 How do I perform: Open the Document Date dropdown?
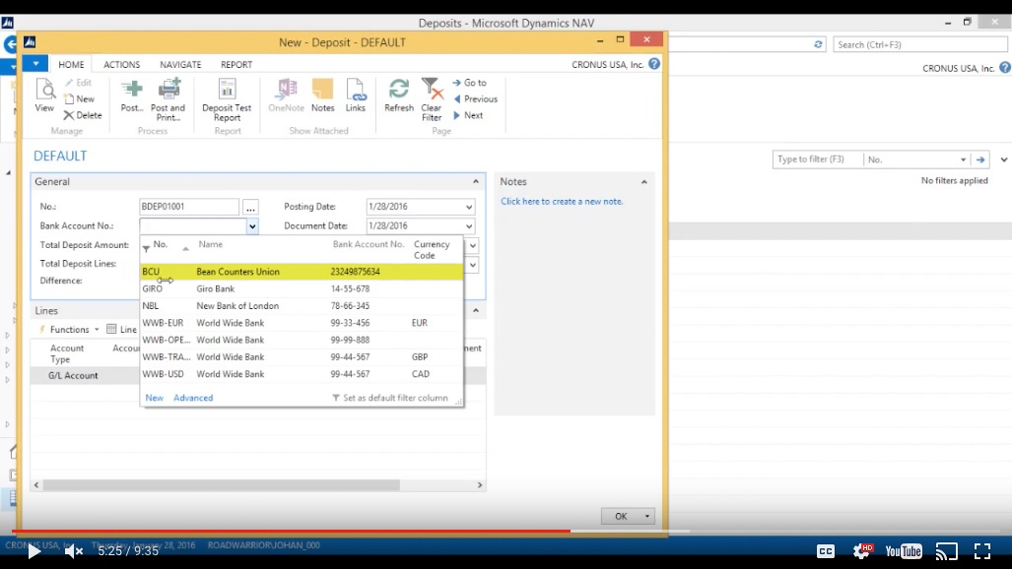(469, 226)
